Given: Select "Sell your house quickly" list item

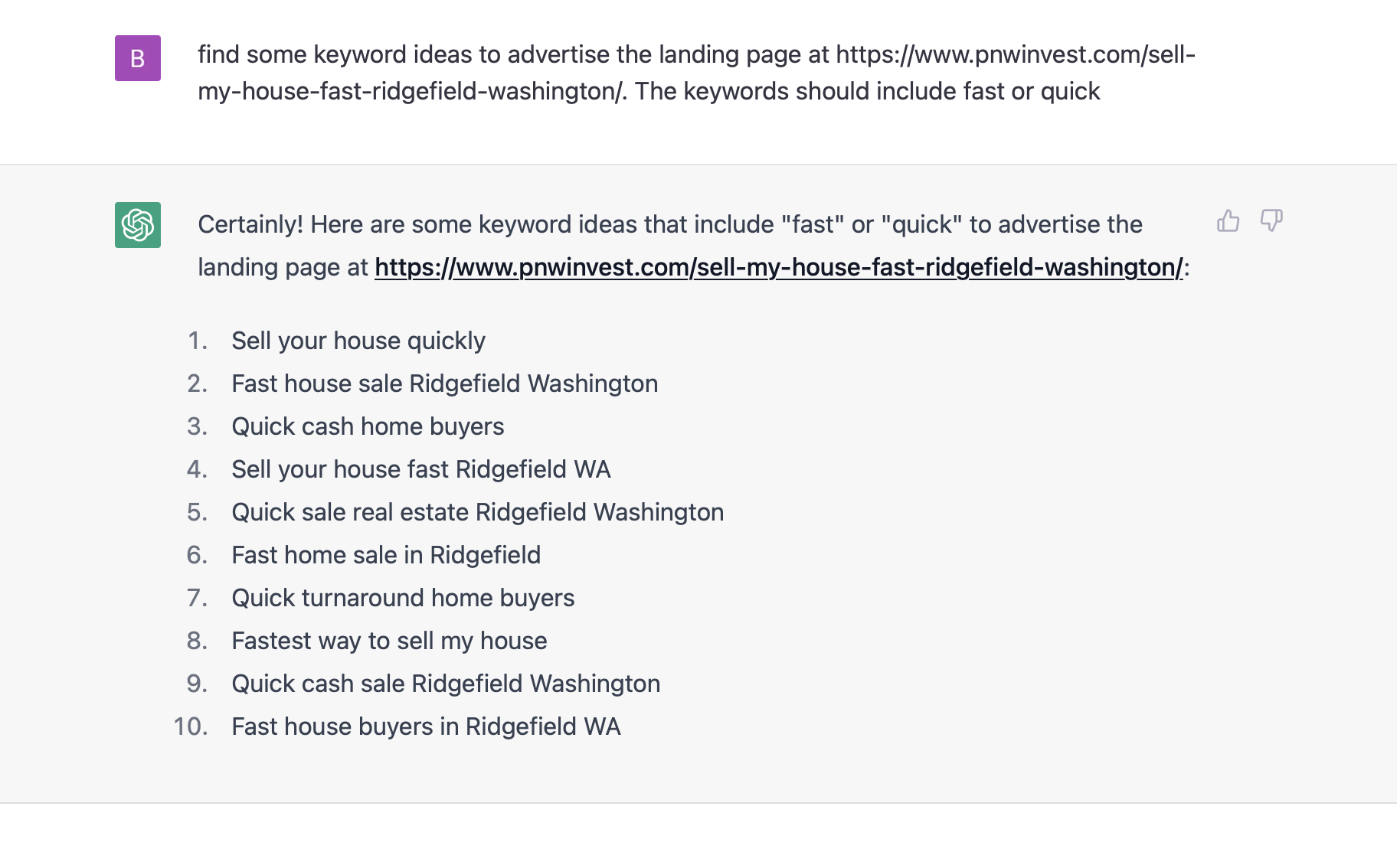Looking at the screenshot, I should [358, 341].
